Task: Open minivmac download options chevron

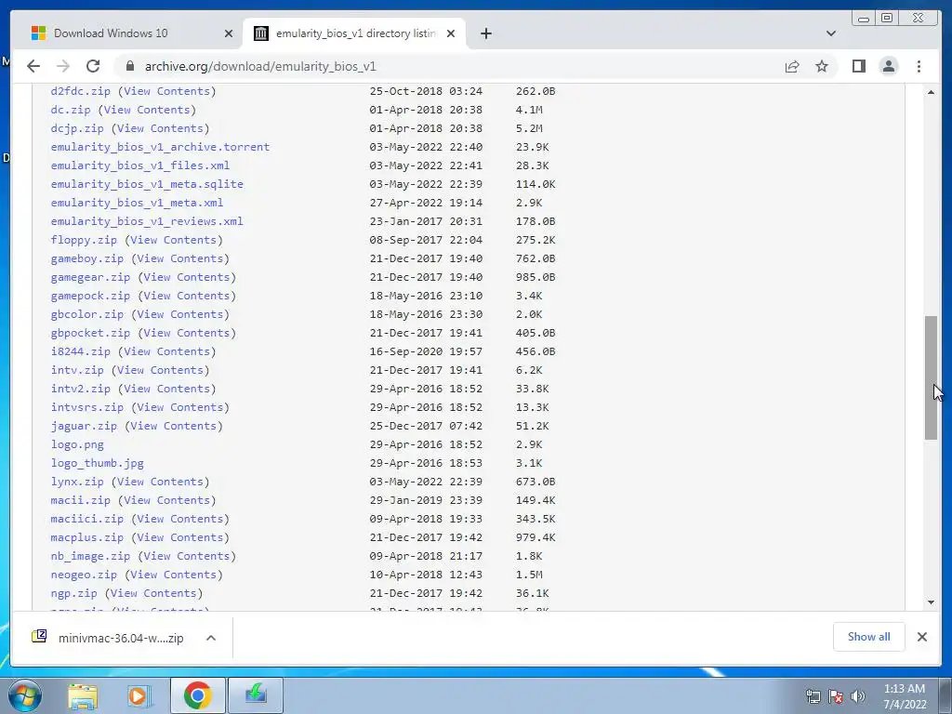Action: click(x=211, y=638)
